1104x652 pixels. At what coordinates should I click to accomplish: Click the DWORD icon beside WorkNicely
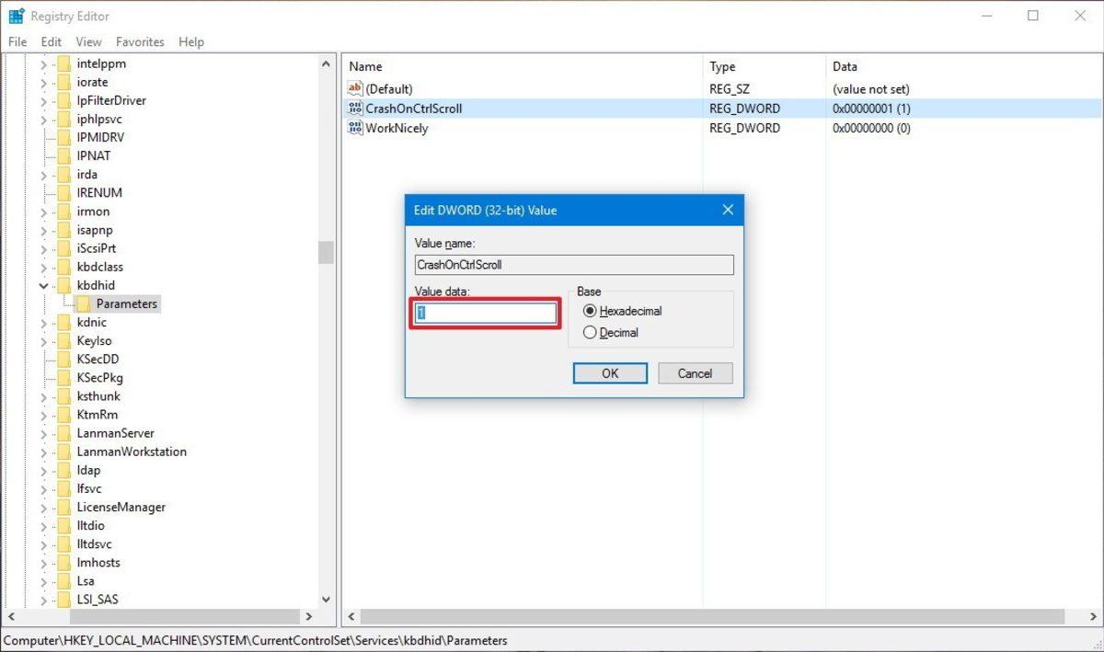tap(355, 128)
